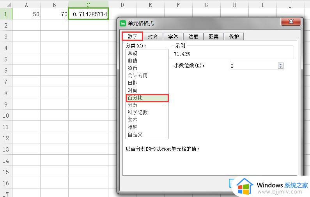Select row 2 header
This screenshot has height=197, width=310.
[x=6, y=25]
